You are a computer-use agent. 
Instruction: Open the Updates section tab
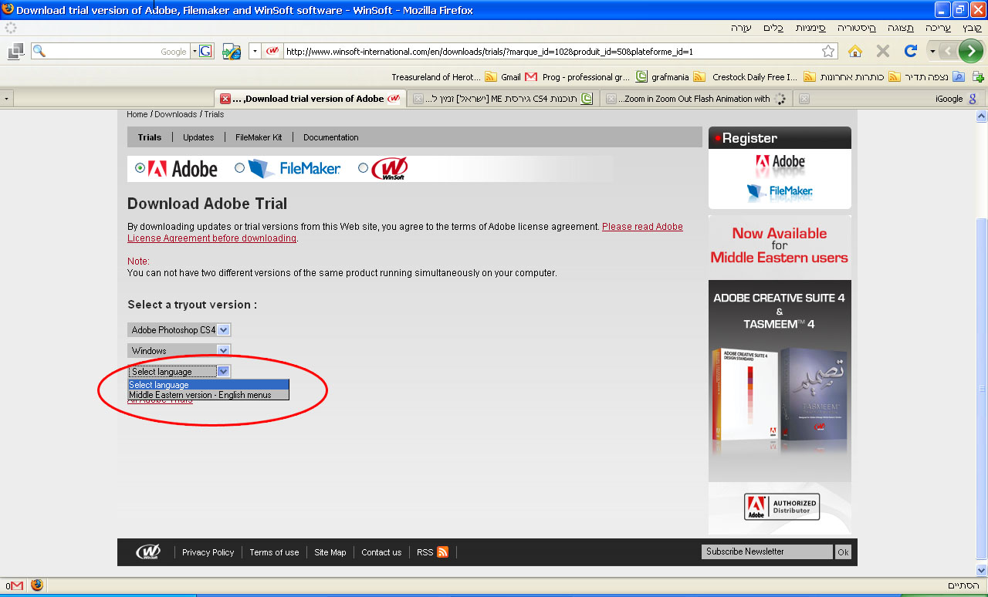click(x=198, y=137)
